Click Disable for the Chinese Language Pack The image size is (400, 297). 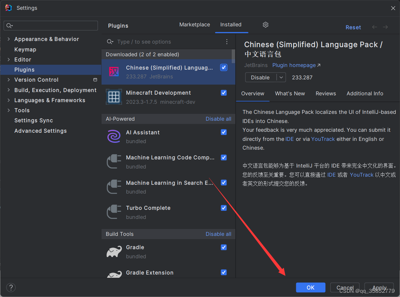pyautogui.click(x=260, y=77)
